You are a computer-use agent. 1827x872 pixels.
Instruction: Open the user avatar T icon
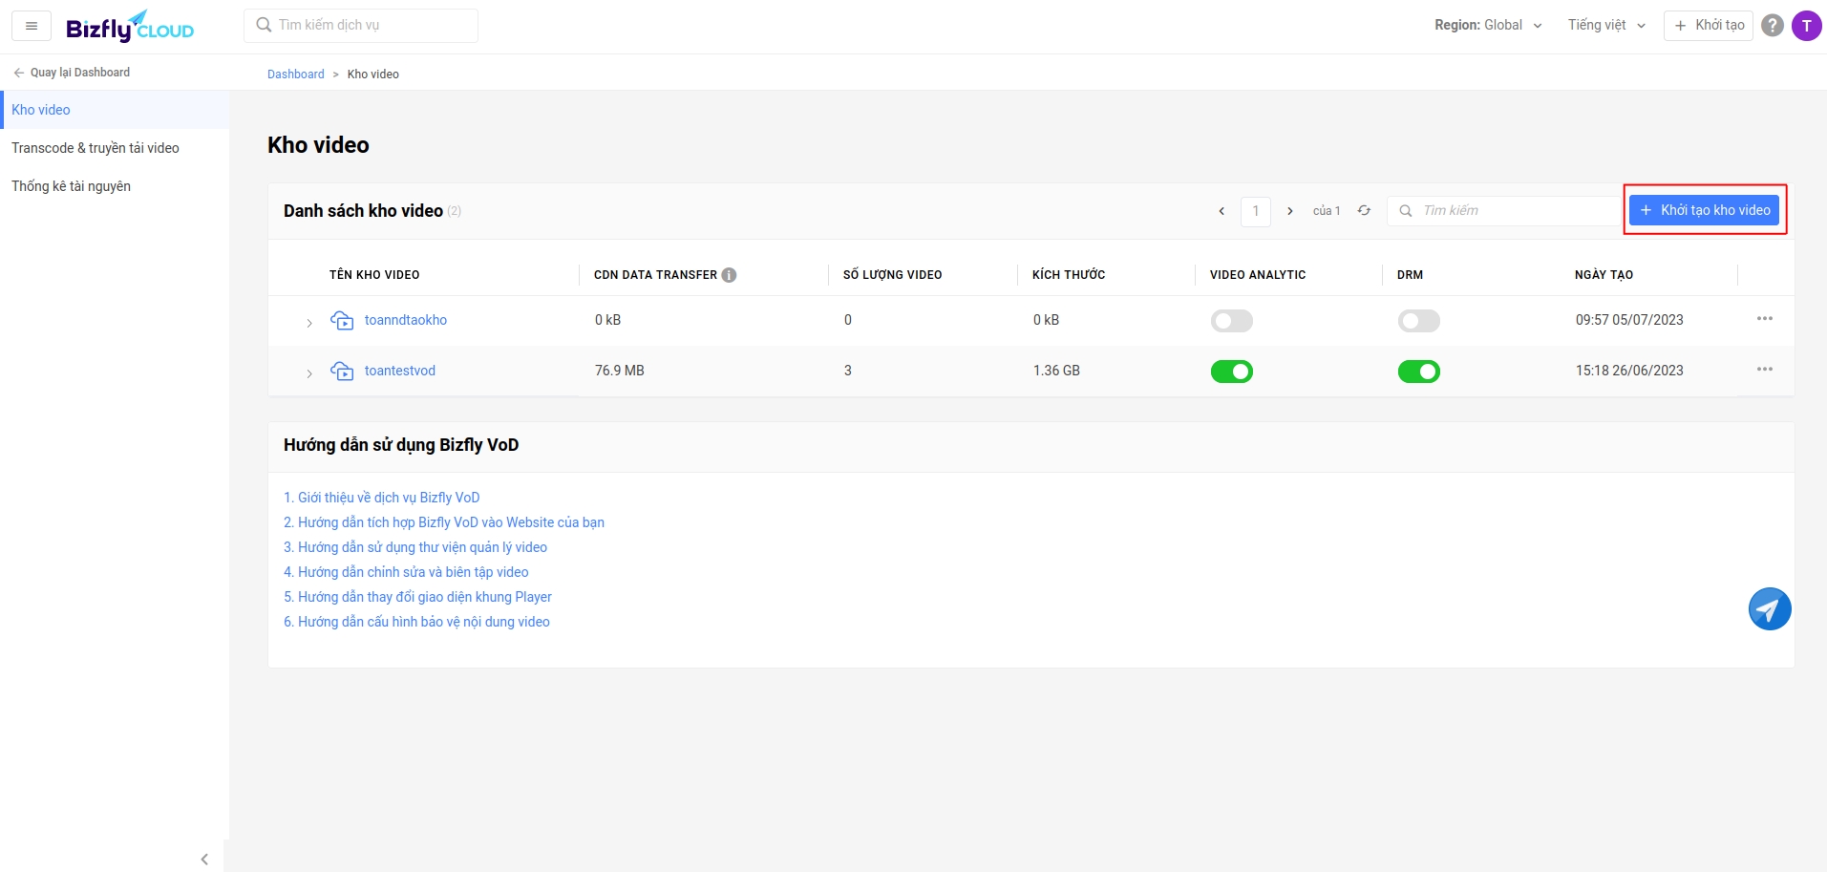[x=1807, y=26]
